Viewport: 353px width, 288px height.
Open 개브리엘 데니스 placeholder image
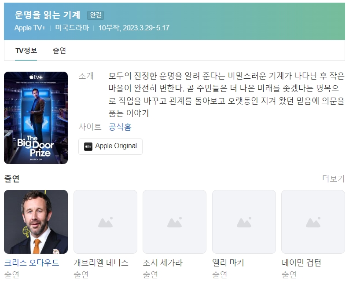pos(105,222)
